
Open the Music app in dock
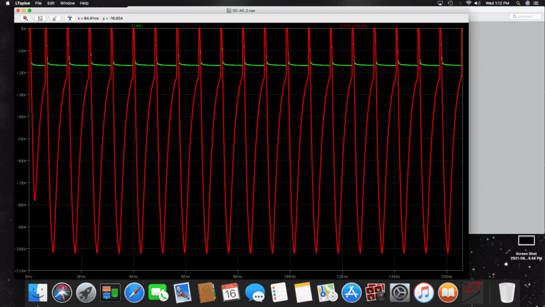tap(424, 293)
